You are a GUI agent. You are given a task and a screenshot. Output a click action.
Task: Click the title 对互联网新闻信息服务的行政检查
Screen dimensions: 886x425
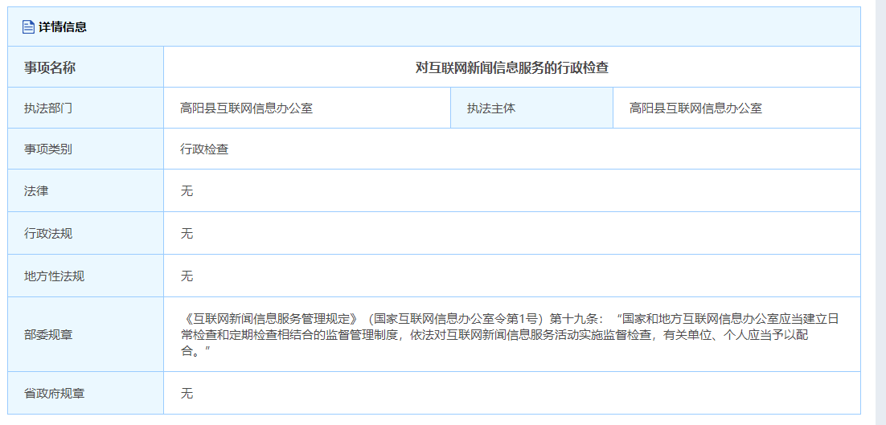511,67
